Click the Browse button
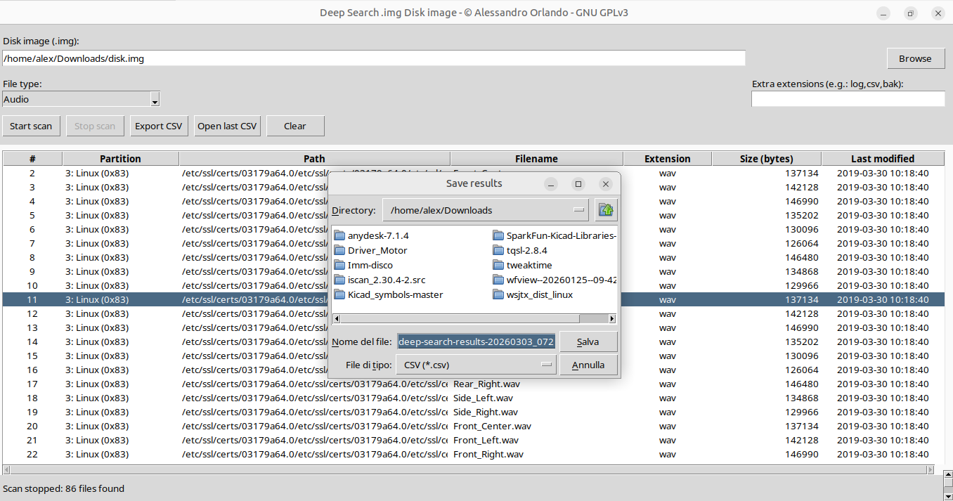 [915, 58]
